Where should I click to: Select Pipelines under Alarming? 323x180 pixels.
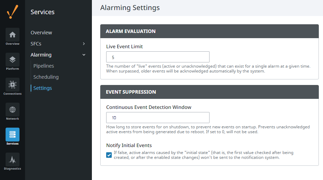tap(44, 66)
